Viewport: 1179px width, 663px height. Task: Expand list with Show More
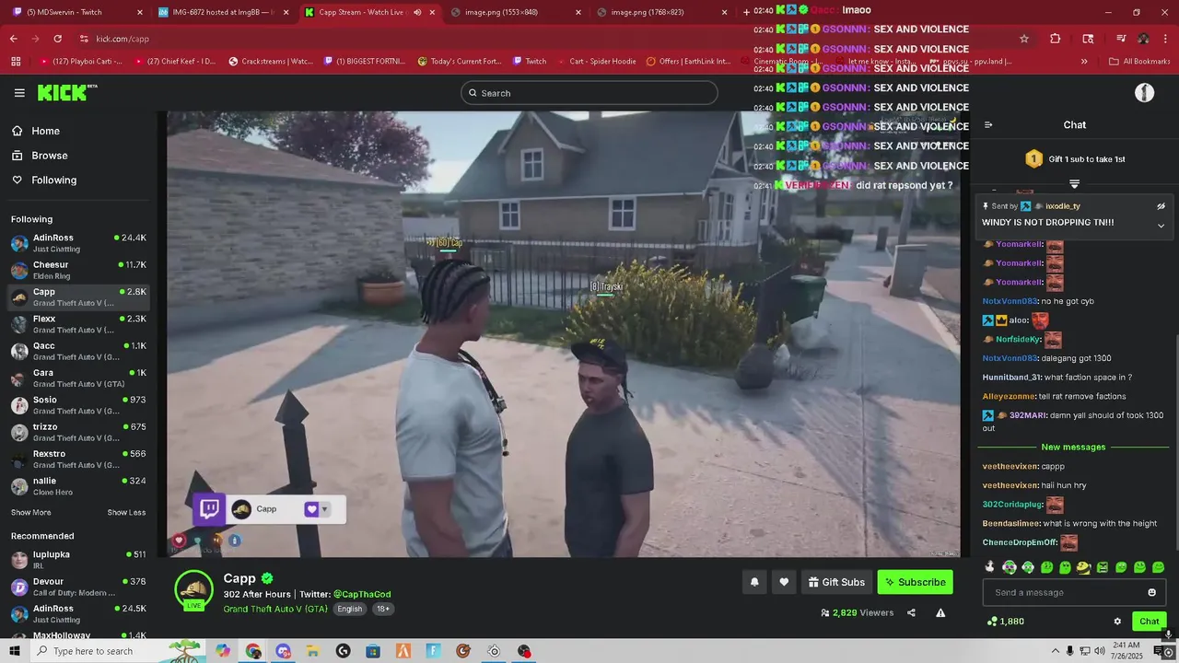pyautogui.click(x=30, y=513)
